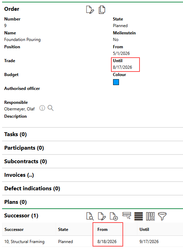Click the edit order icon
This screenshot has width=183, height=250.
pyautogui.click(x=90, y=10)
